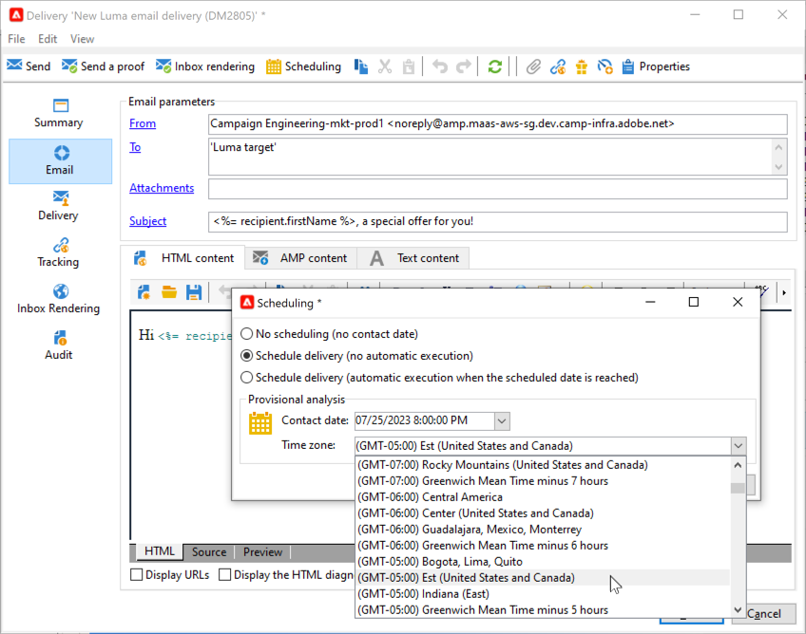
Task: Switch to the AMP content tab
Action: (x=300, y=258)
